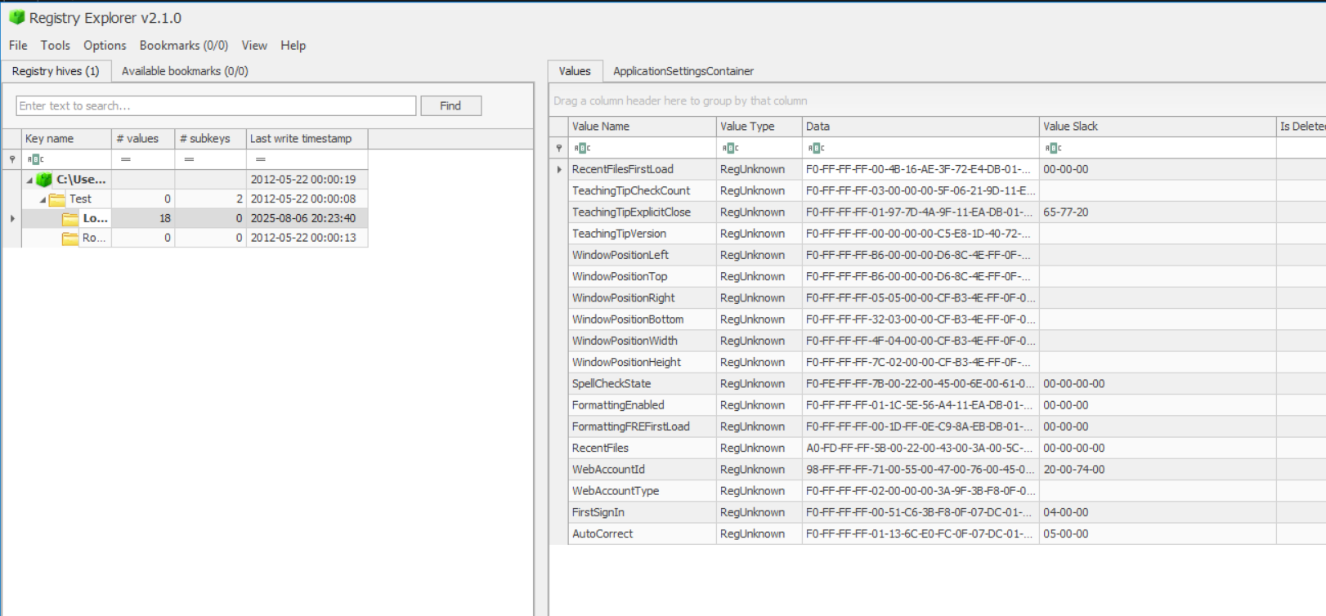
Task: Click the row indicator arrow beside RecentFilesFirstLoad
Action: pos(559,170)
